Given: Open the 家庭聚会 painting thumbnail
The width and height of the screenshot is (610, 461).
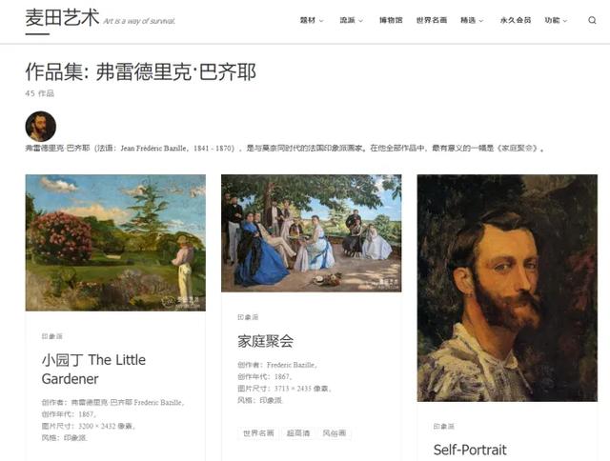Looking at the screenshot, I should pyautogui.click(x=312, y=233).
